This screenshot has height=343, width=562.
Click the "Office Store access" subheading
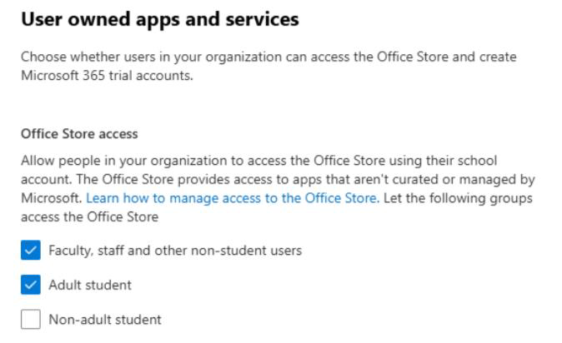click(x=79, y=133)
